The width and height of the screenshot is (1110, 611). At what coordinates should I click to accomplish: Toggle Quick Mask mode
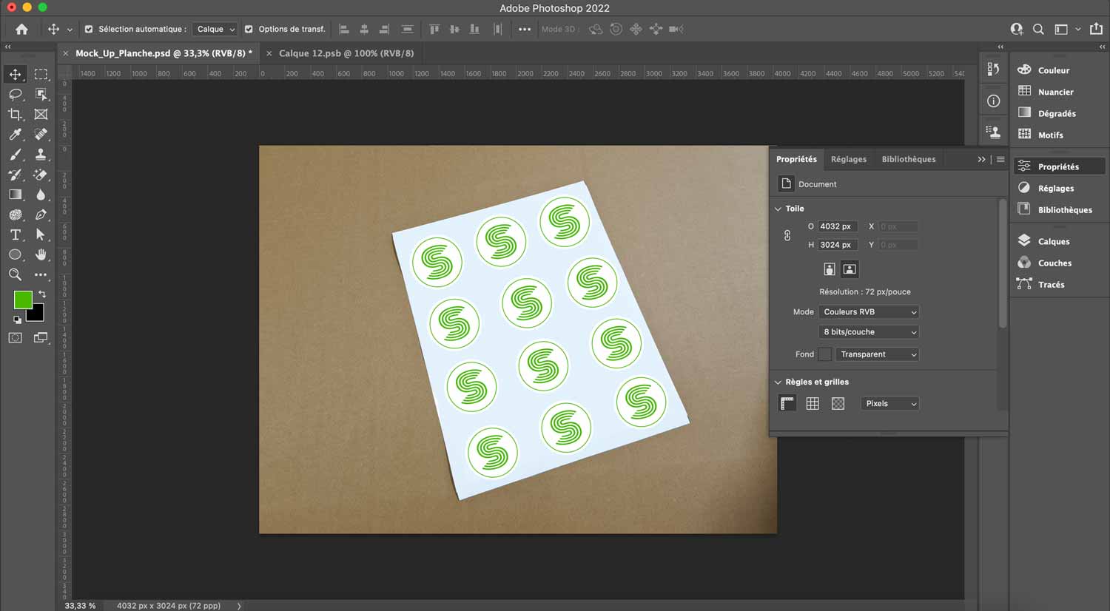point(15,337)
